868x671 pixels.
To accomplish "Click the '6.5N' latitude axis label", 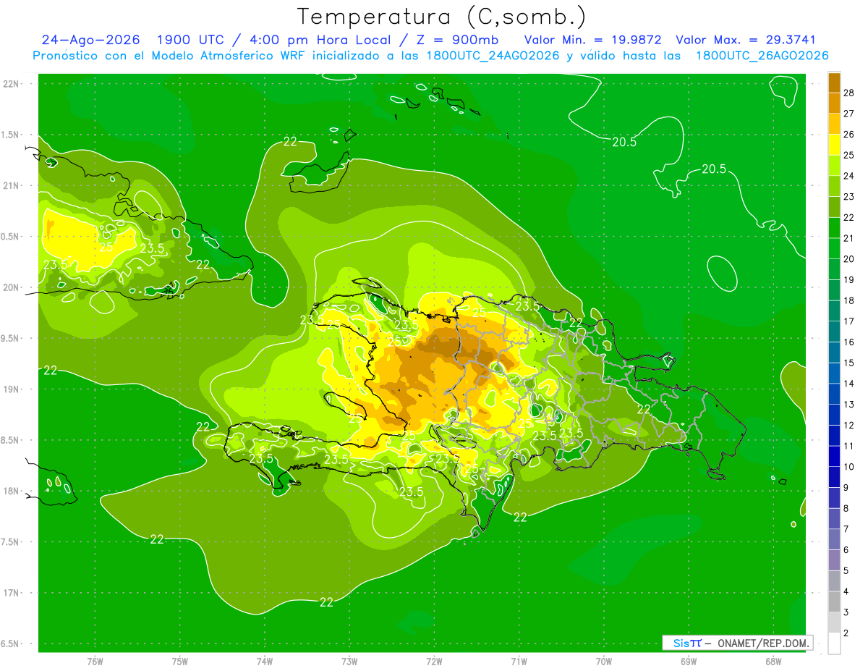I will (x=11, y=644).
